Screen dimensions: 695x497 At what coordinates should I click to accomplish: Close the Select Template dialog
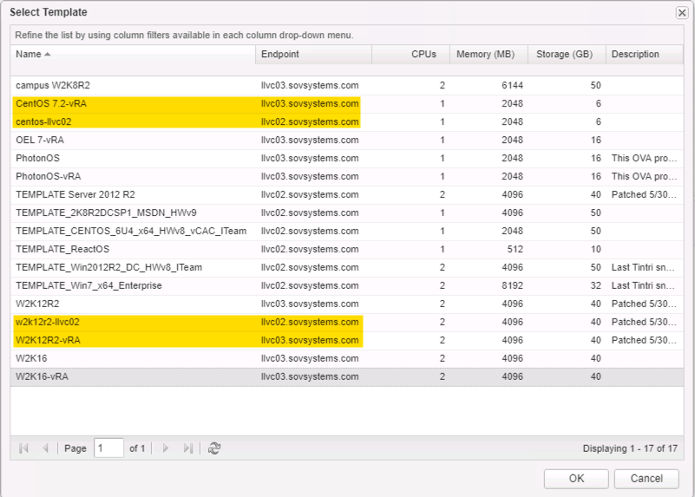click(682, 13)
